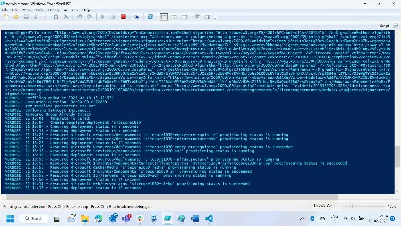Show the script pane on top layout
The width and height of the screenshot is (401, 226).
[164, 17]
